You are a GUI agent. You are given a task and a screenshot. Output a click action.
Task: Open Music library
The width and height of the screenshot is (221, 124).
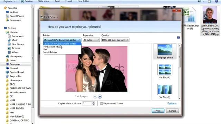(x=15, y=40)
